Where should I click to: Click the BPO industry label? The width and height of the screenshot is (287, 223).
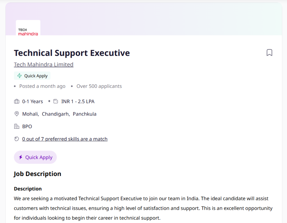tap(27, 126)
